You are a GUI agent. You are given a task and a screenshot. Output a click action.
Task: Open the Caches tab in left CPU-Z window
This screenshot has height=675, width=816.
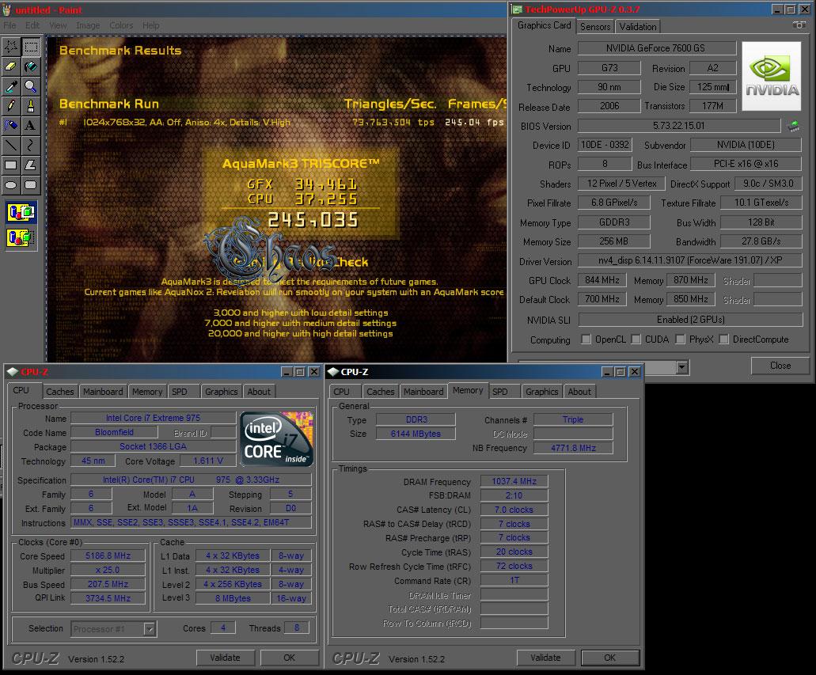60,392
